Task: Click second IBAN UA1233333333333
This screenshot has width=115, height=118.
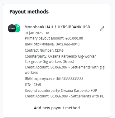Action: (x=69, y=79)
